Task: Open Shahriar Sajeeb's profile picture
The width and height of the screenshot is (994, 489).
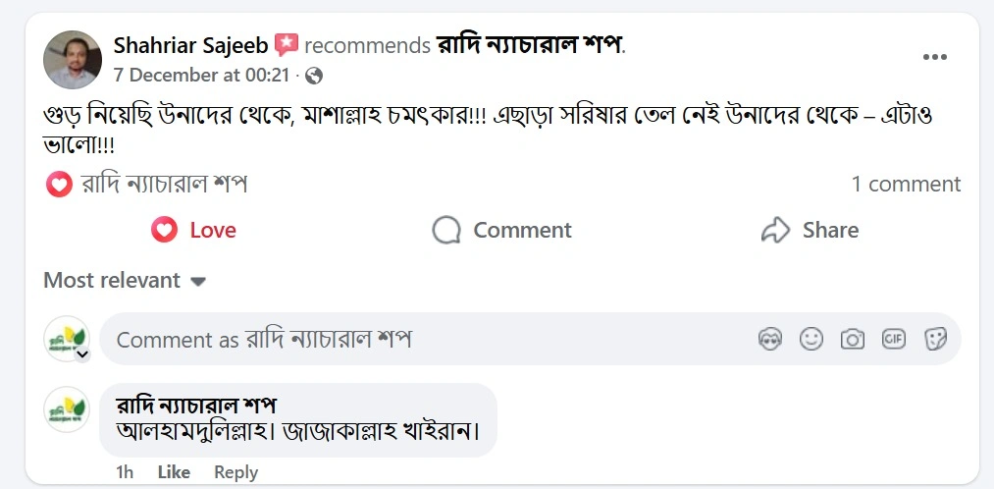Action: coord(73,59)
